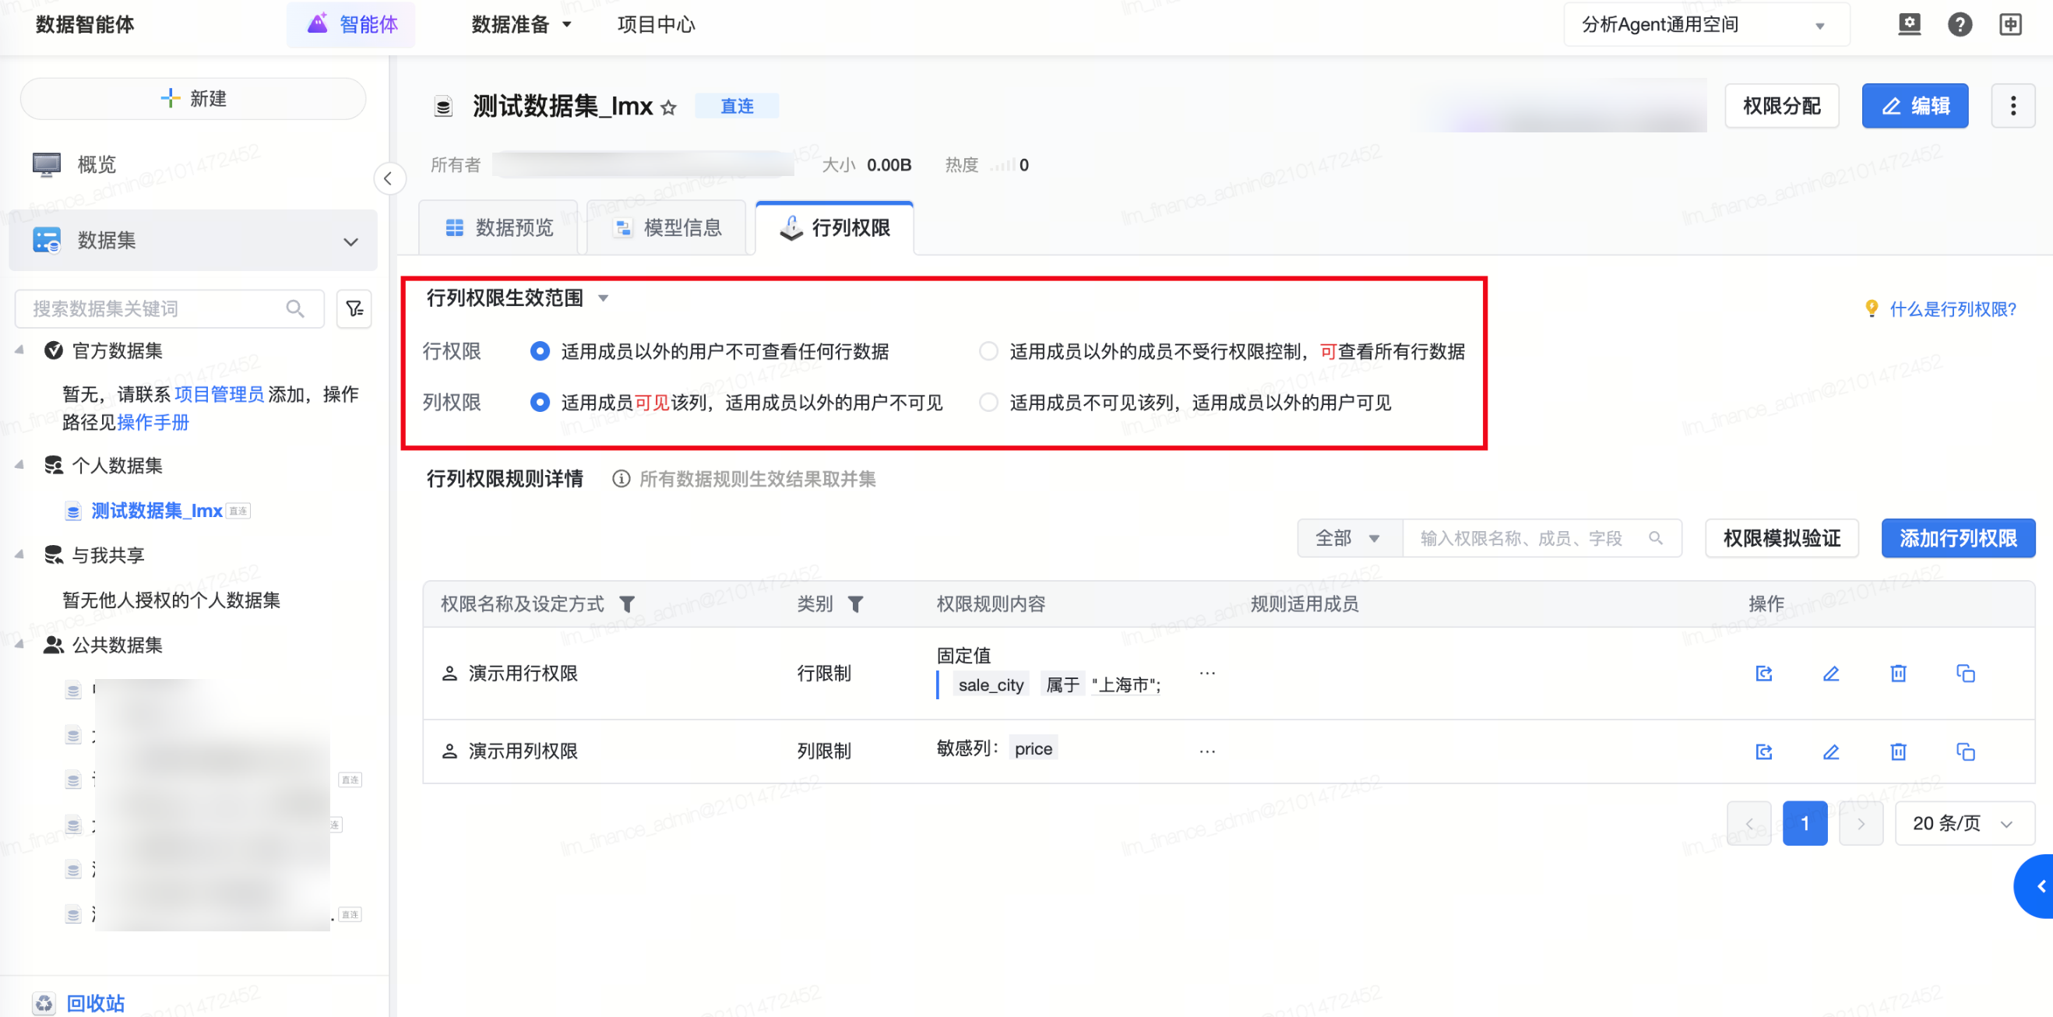
Task: Open the 什么是行列权限? help link
Action: (1952, 309)
